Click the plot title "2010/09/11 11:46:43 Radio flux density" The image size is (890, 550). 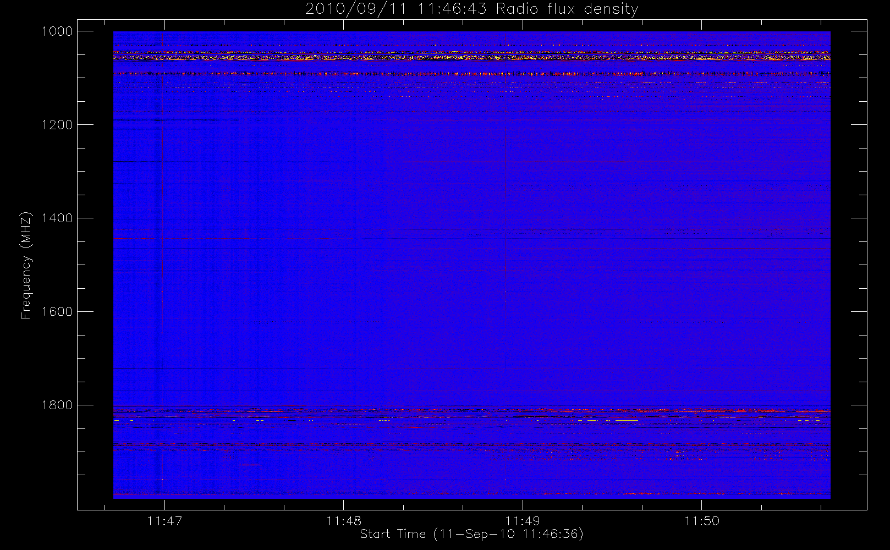point(472,9)
